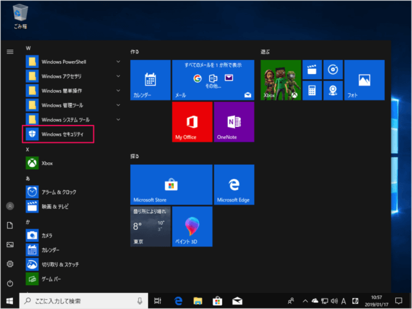Expand the Windows PowerShell folder
Image resolution: width=412 pixels, height=309 pixels.
(118, 62)
